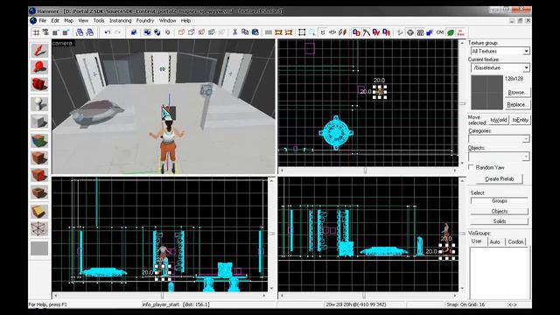
Task: Toggle the cordon bounds square icon
Action: tap(302, 32)
